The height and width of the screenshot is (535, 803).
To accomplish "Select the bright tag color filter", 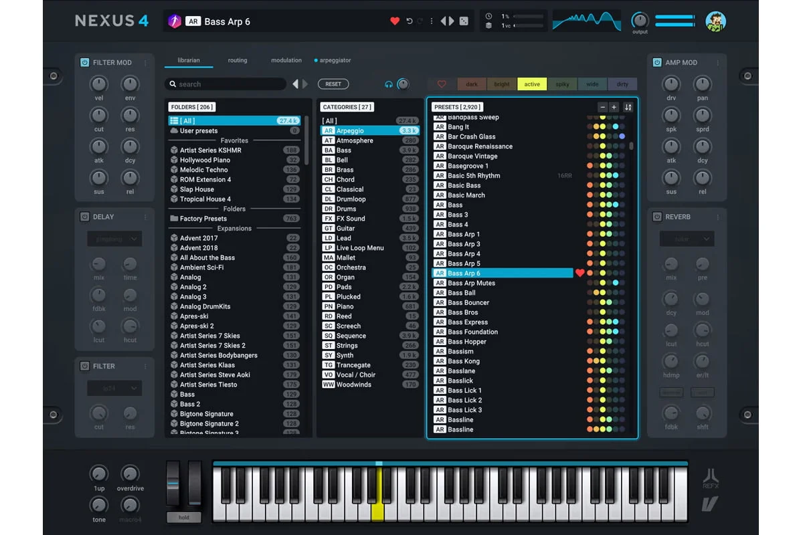I will click(502, 84).
